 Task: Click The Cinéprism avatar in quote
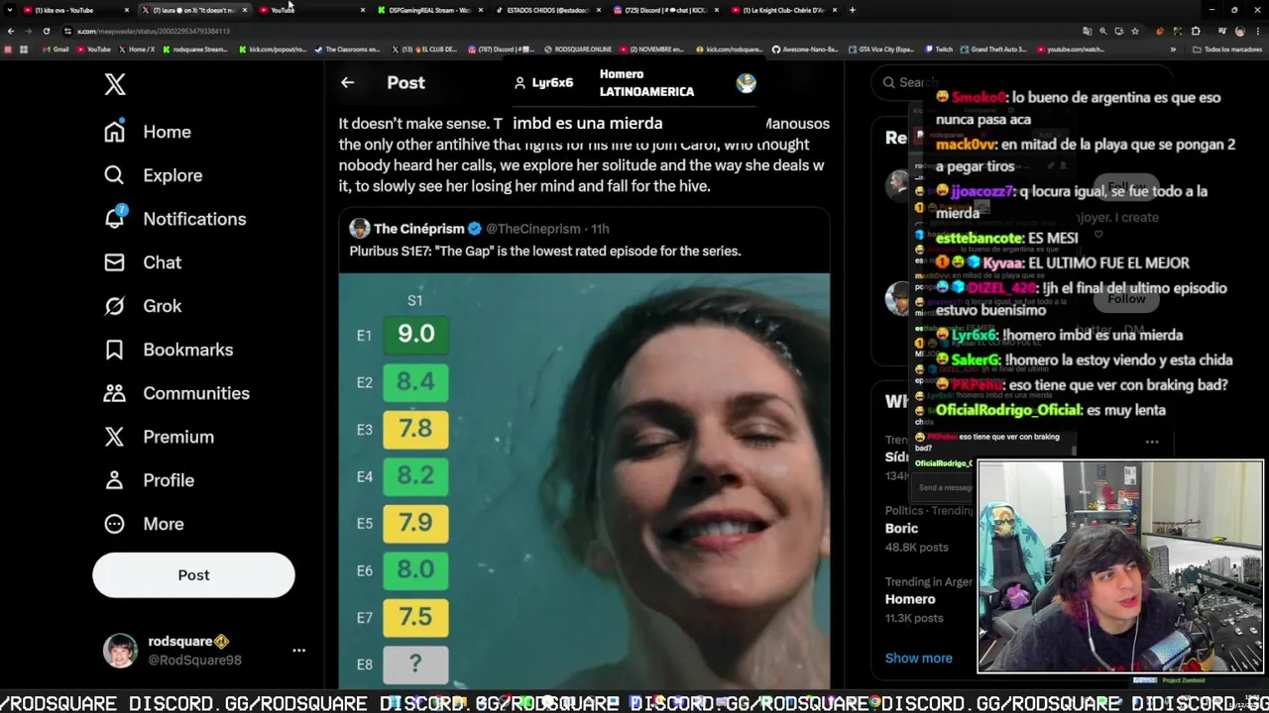coord(359,229)
